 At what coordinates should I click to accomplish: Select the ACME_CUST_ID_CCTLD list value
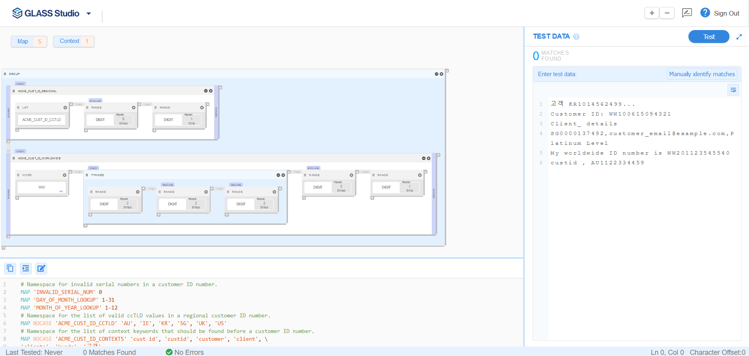(x=41, y=120)
